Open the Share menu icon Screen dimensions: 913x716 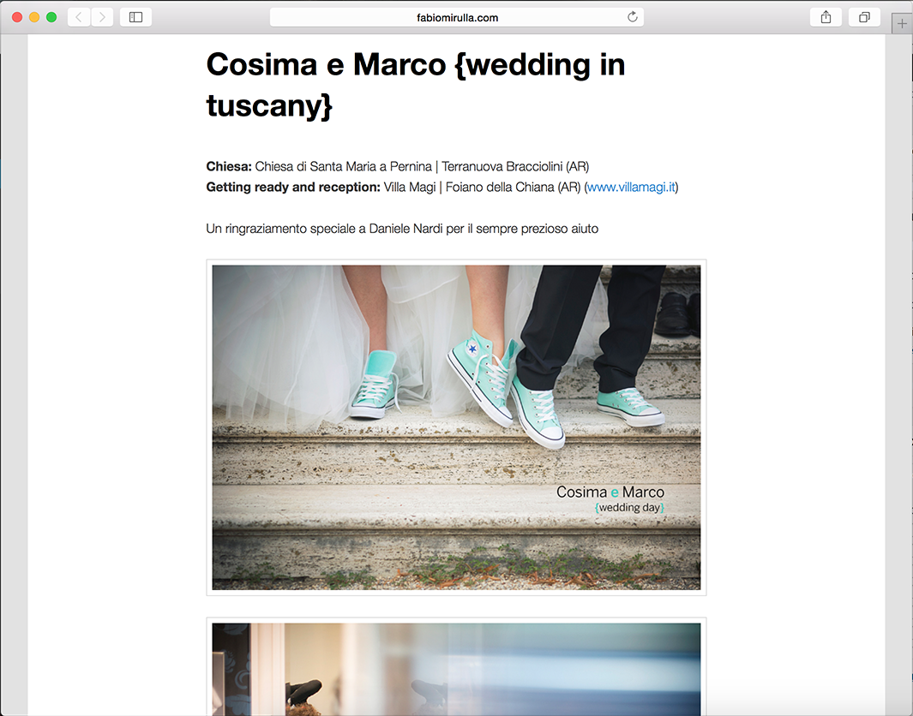826,17
